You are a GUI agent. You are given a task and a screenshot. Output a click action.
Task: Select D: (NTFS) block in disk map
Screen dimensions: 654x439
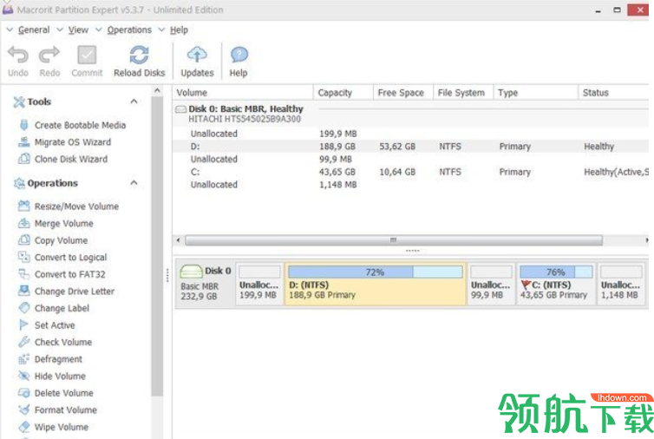pyautogui.click(x=375, y=285)
